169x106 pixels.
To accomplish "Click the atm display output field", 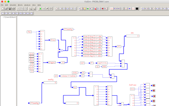I will [x=133, y=36].
